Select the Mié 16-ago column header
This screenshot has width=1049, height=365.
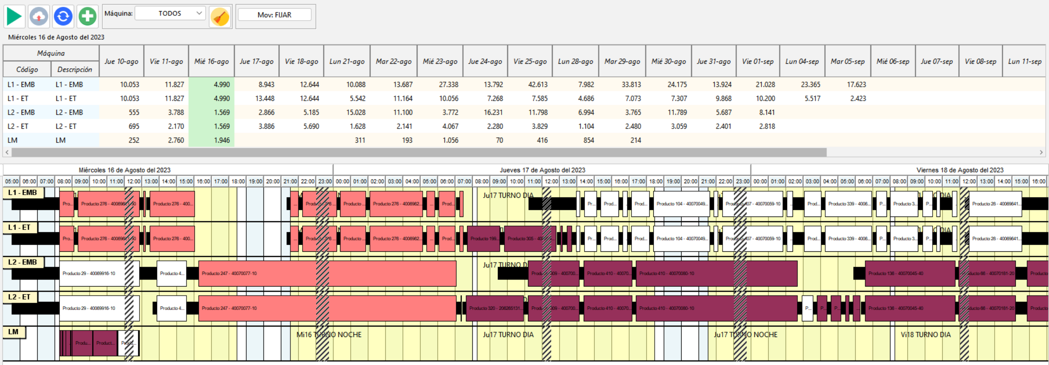(211, 61)
